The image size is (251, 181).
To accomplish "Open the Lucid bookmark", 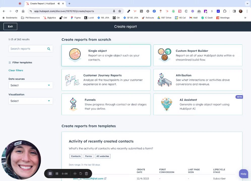I will (x=89, y=18).
